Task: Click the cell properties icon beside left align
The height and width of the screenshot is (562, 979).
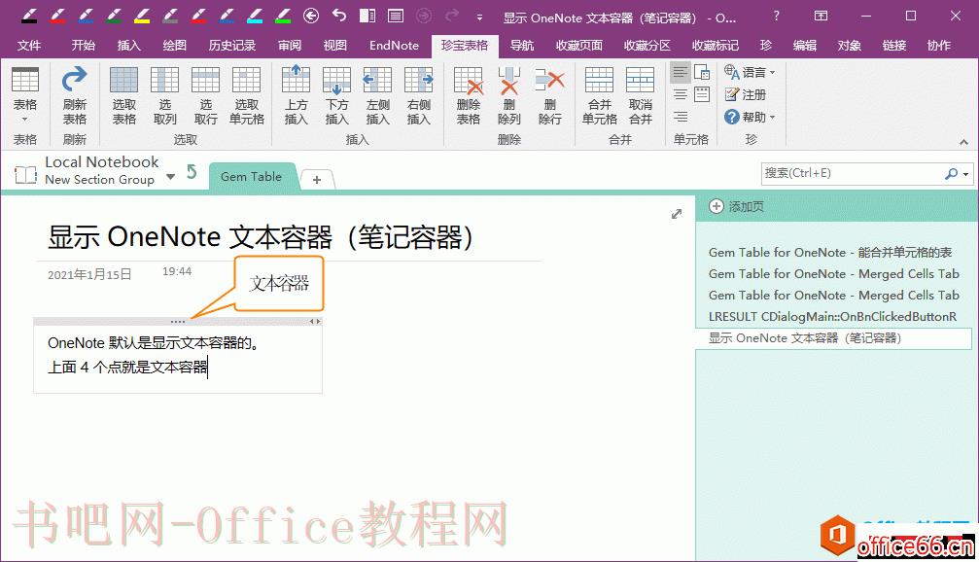Action: (x=702, y=73)
